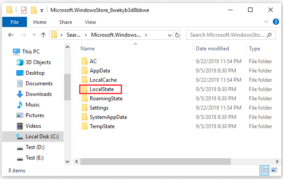Click the Microsoft.Windows... breadcrumb segment
This screenshot has height=179, width=283.
point(116,35)
